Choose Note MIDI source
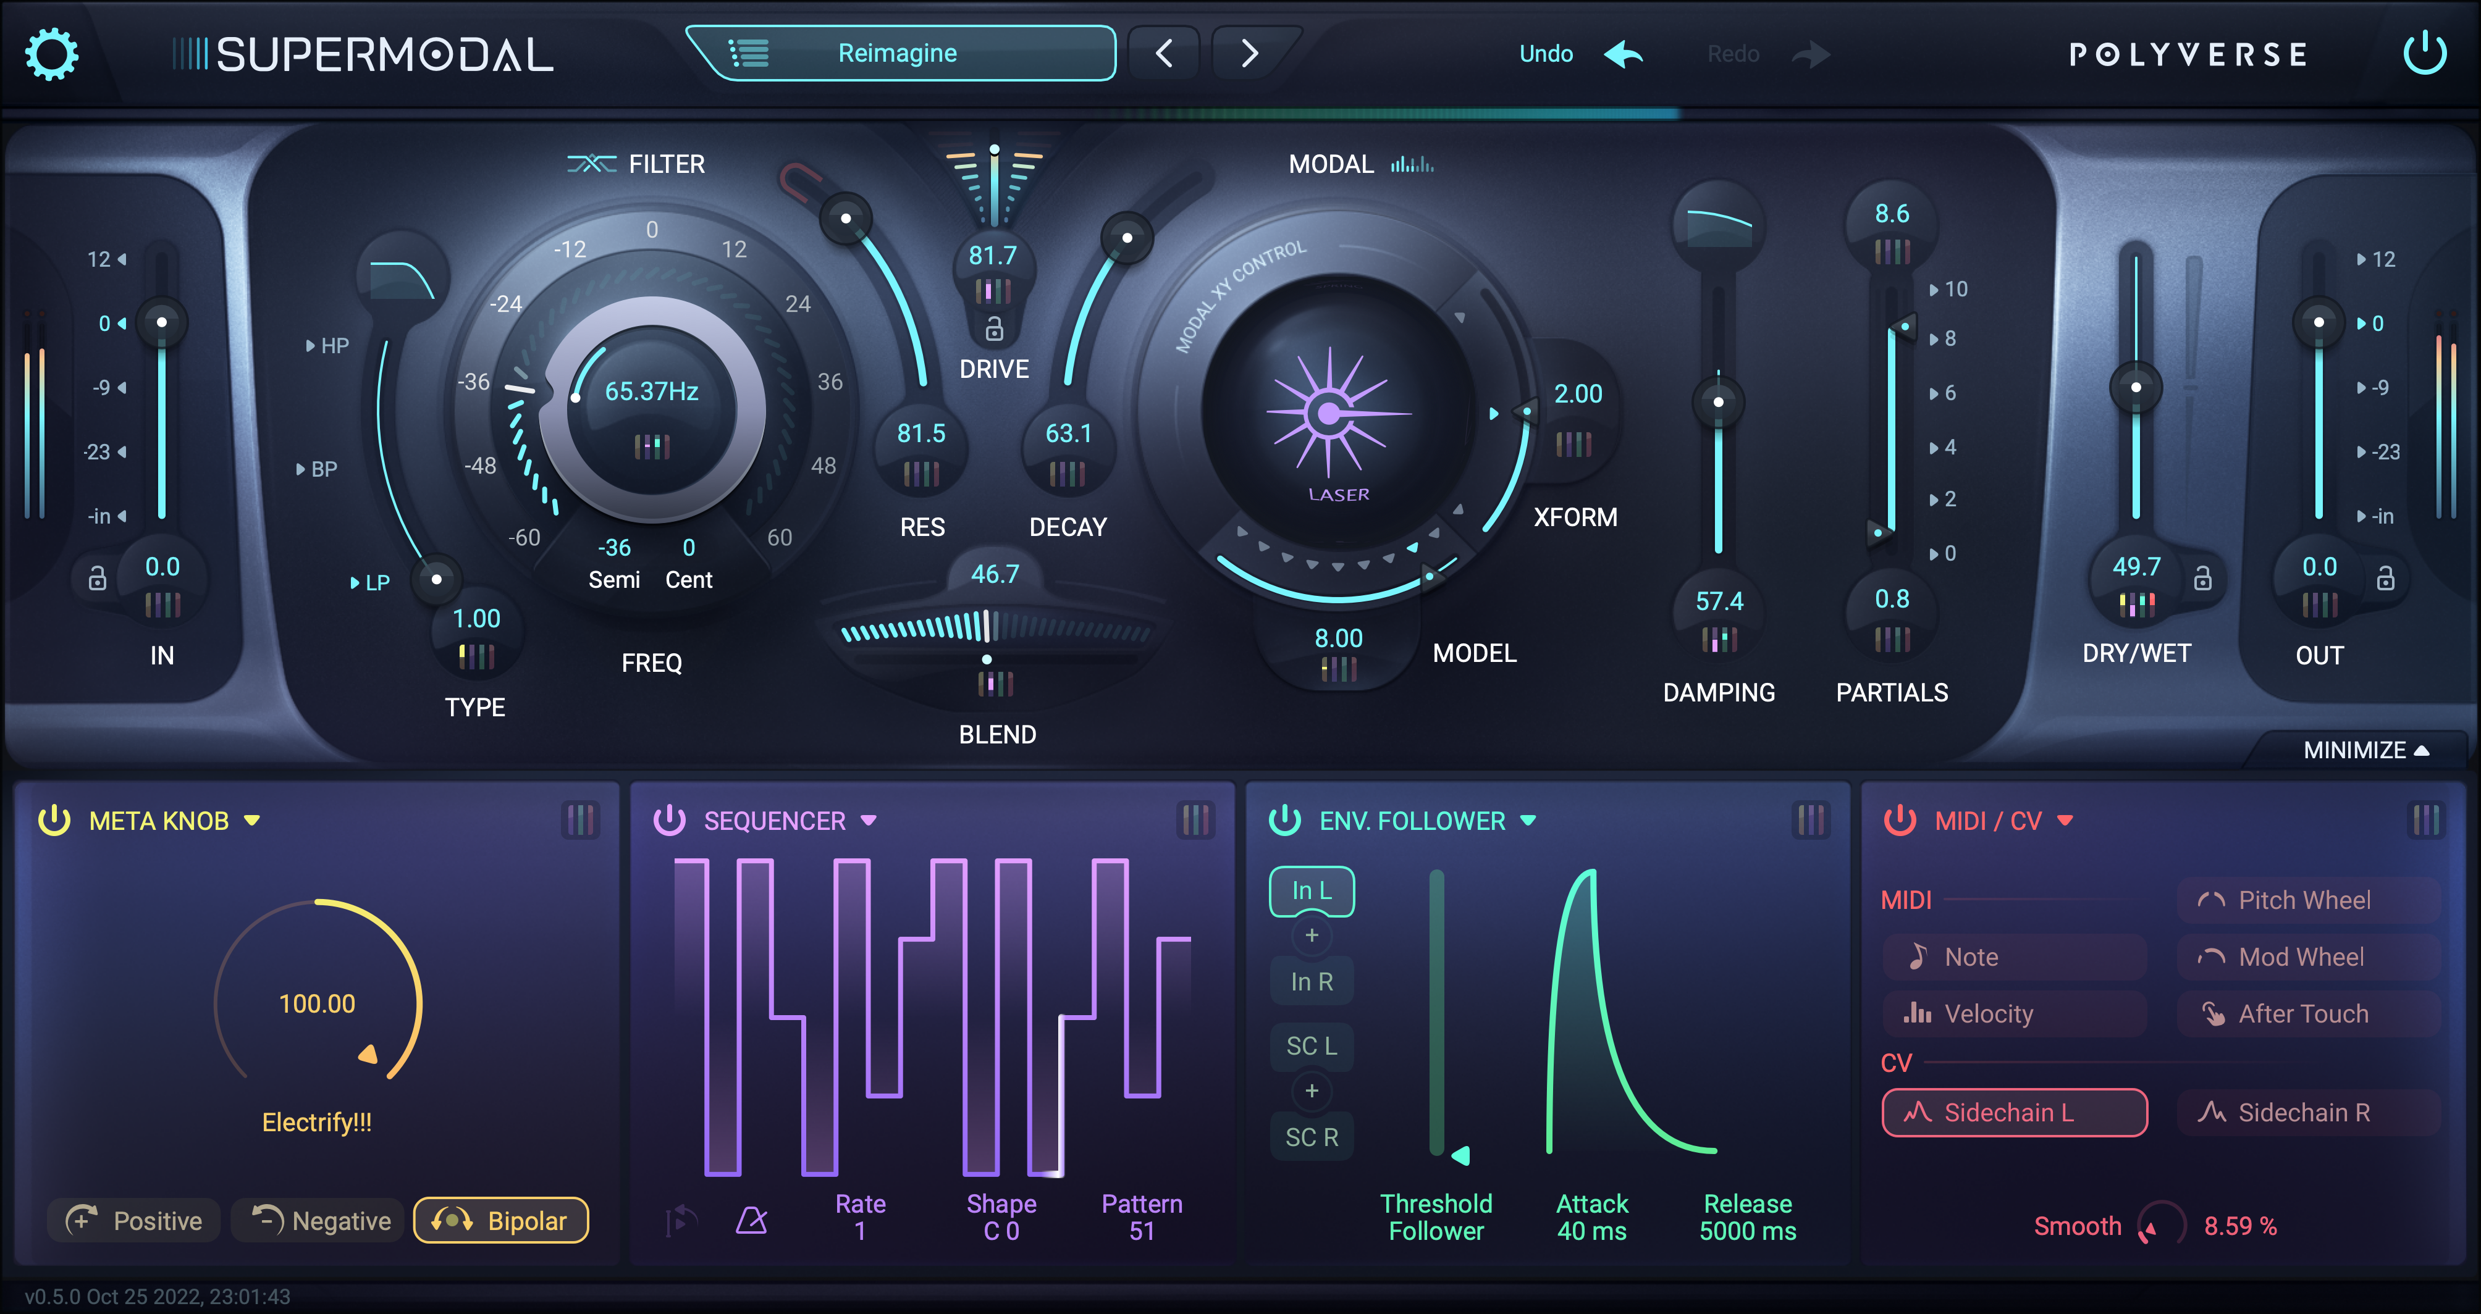 coord(2015,957)
